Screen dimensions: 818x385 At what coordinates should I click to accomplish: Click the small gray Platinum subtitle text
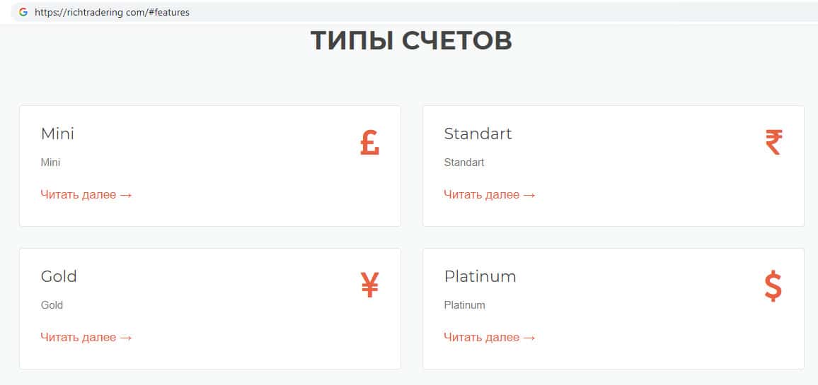click(x=464, y=305)
